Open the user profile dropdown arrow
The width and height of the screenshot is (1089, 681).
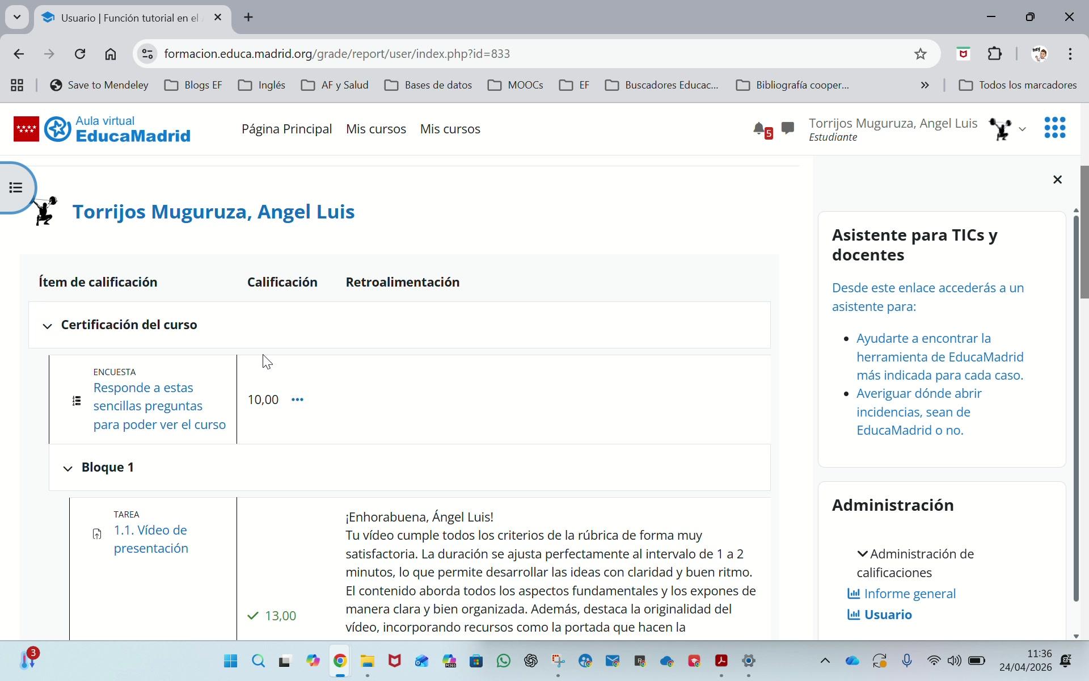pos(1022,129)
